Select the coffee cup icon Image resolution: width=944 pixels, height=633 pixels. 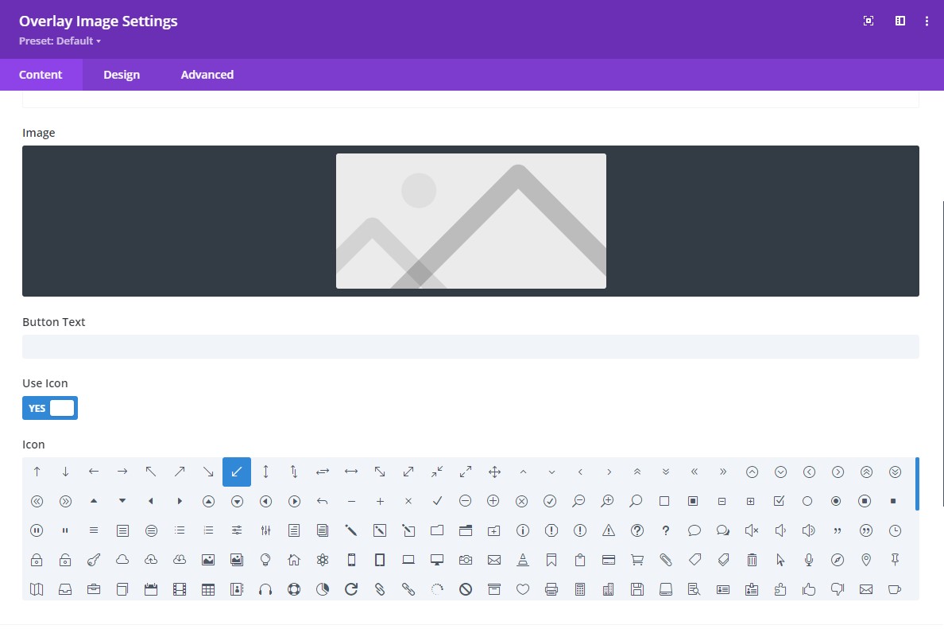[895, 589]
